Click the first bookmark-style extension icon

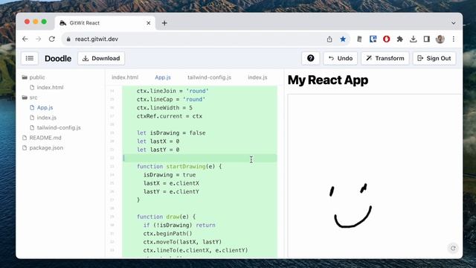coord(359,39)
